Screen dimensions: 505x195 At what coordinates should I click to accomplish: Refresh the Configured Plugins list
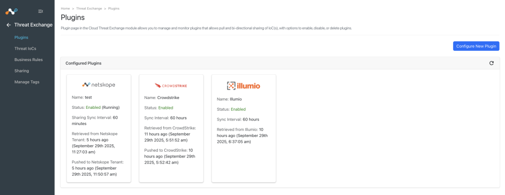[x=492, y=63]
